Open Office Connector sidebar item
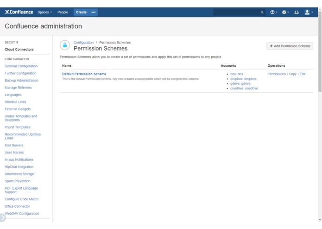This screenshot has height=229, width=322. coord(17,206)
